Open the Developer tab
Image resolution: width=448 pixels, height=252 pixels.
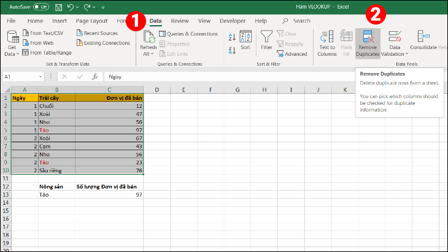point(233,21)
